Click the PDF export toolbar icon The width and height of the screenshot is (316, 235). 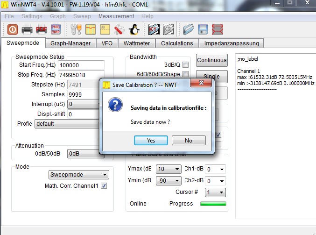(42, 29)
